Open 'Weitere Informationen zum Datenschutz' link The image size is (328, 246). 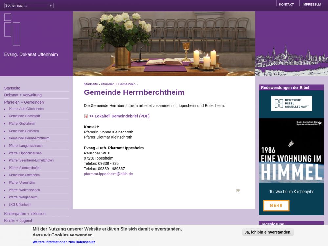tap(64, 242)
